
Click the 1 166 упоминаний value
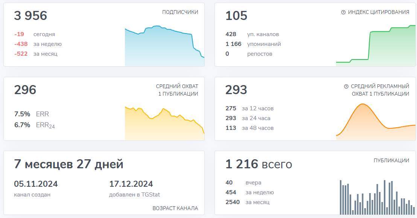[x=233, y=44]
